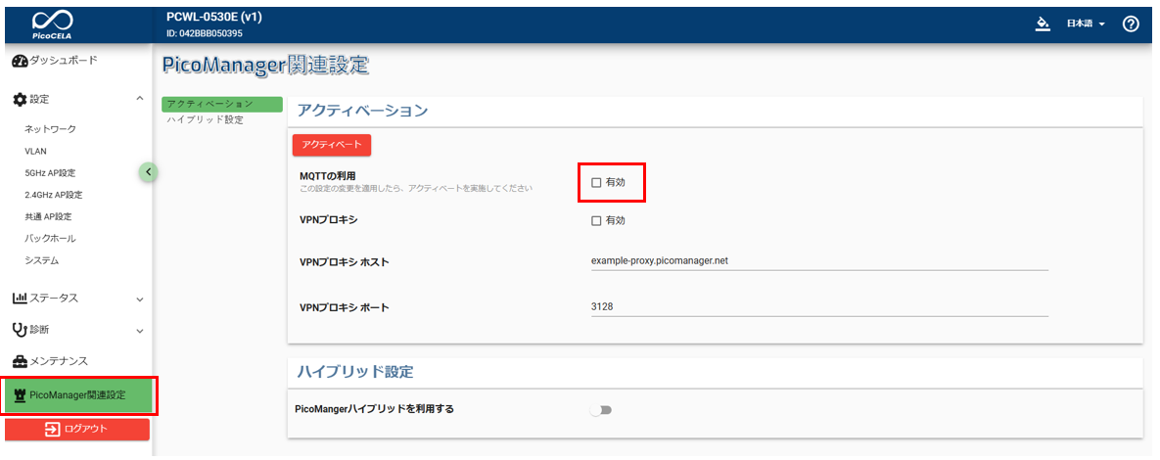The height and width of the screenshot is (460, 1160).
Task: Click the dashboard gauge icon
Action: coord(20,62)
